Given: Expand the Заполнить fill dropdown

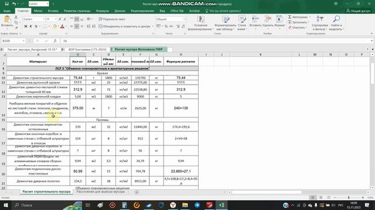Looking at the screenshot, I should tap(308, 22).
